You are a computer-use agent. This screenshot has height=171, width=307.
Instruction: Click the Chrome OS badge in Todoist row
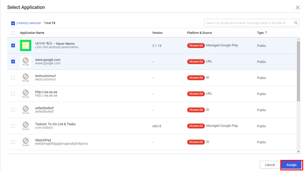196,126
